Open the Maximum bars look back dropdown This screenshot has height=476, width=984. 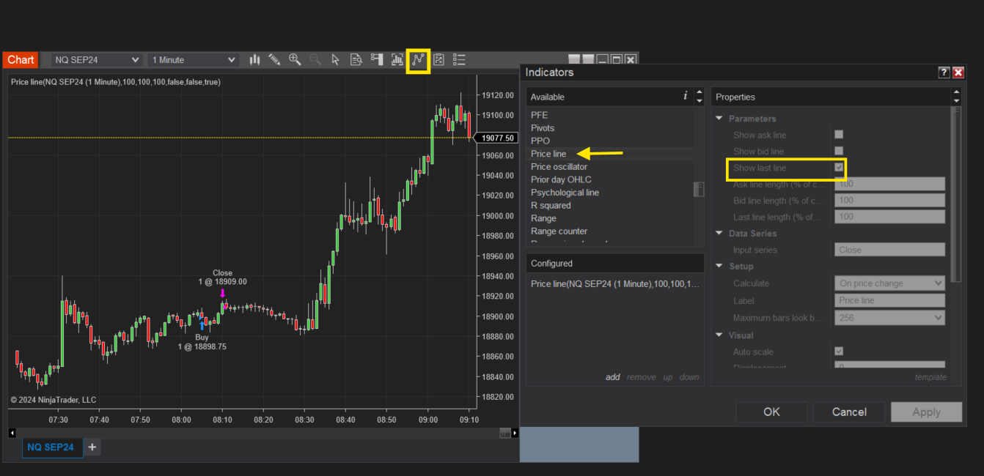click(x=890, y=318)
